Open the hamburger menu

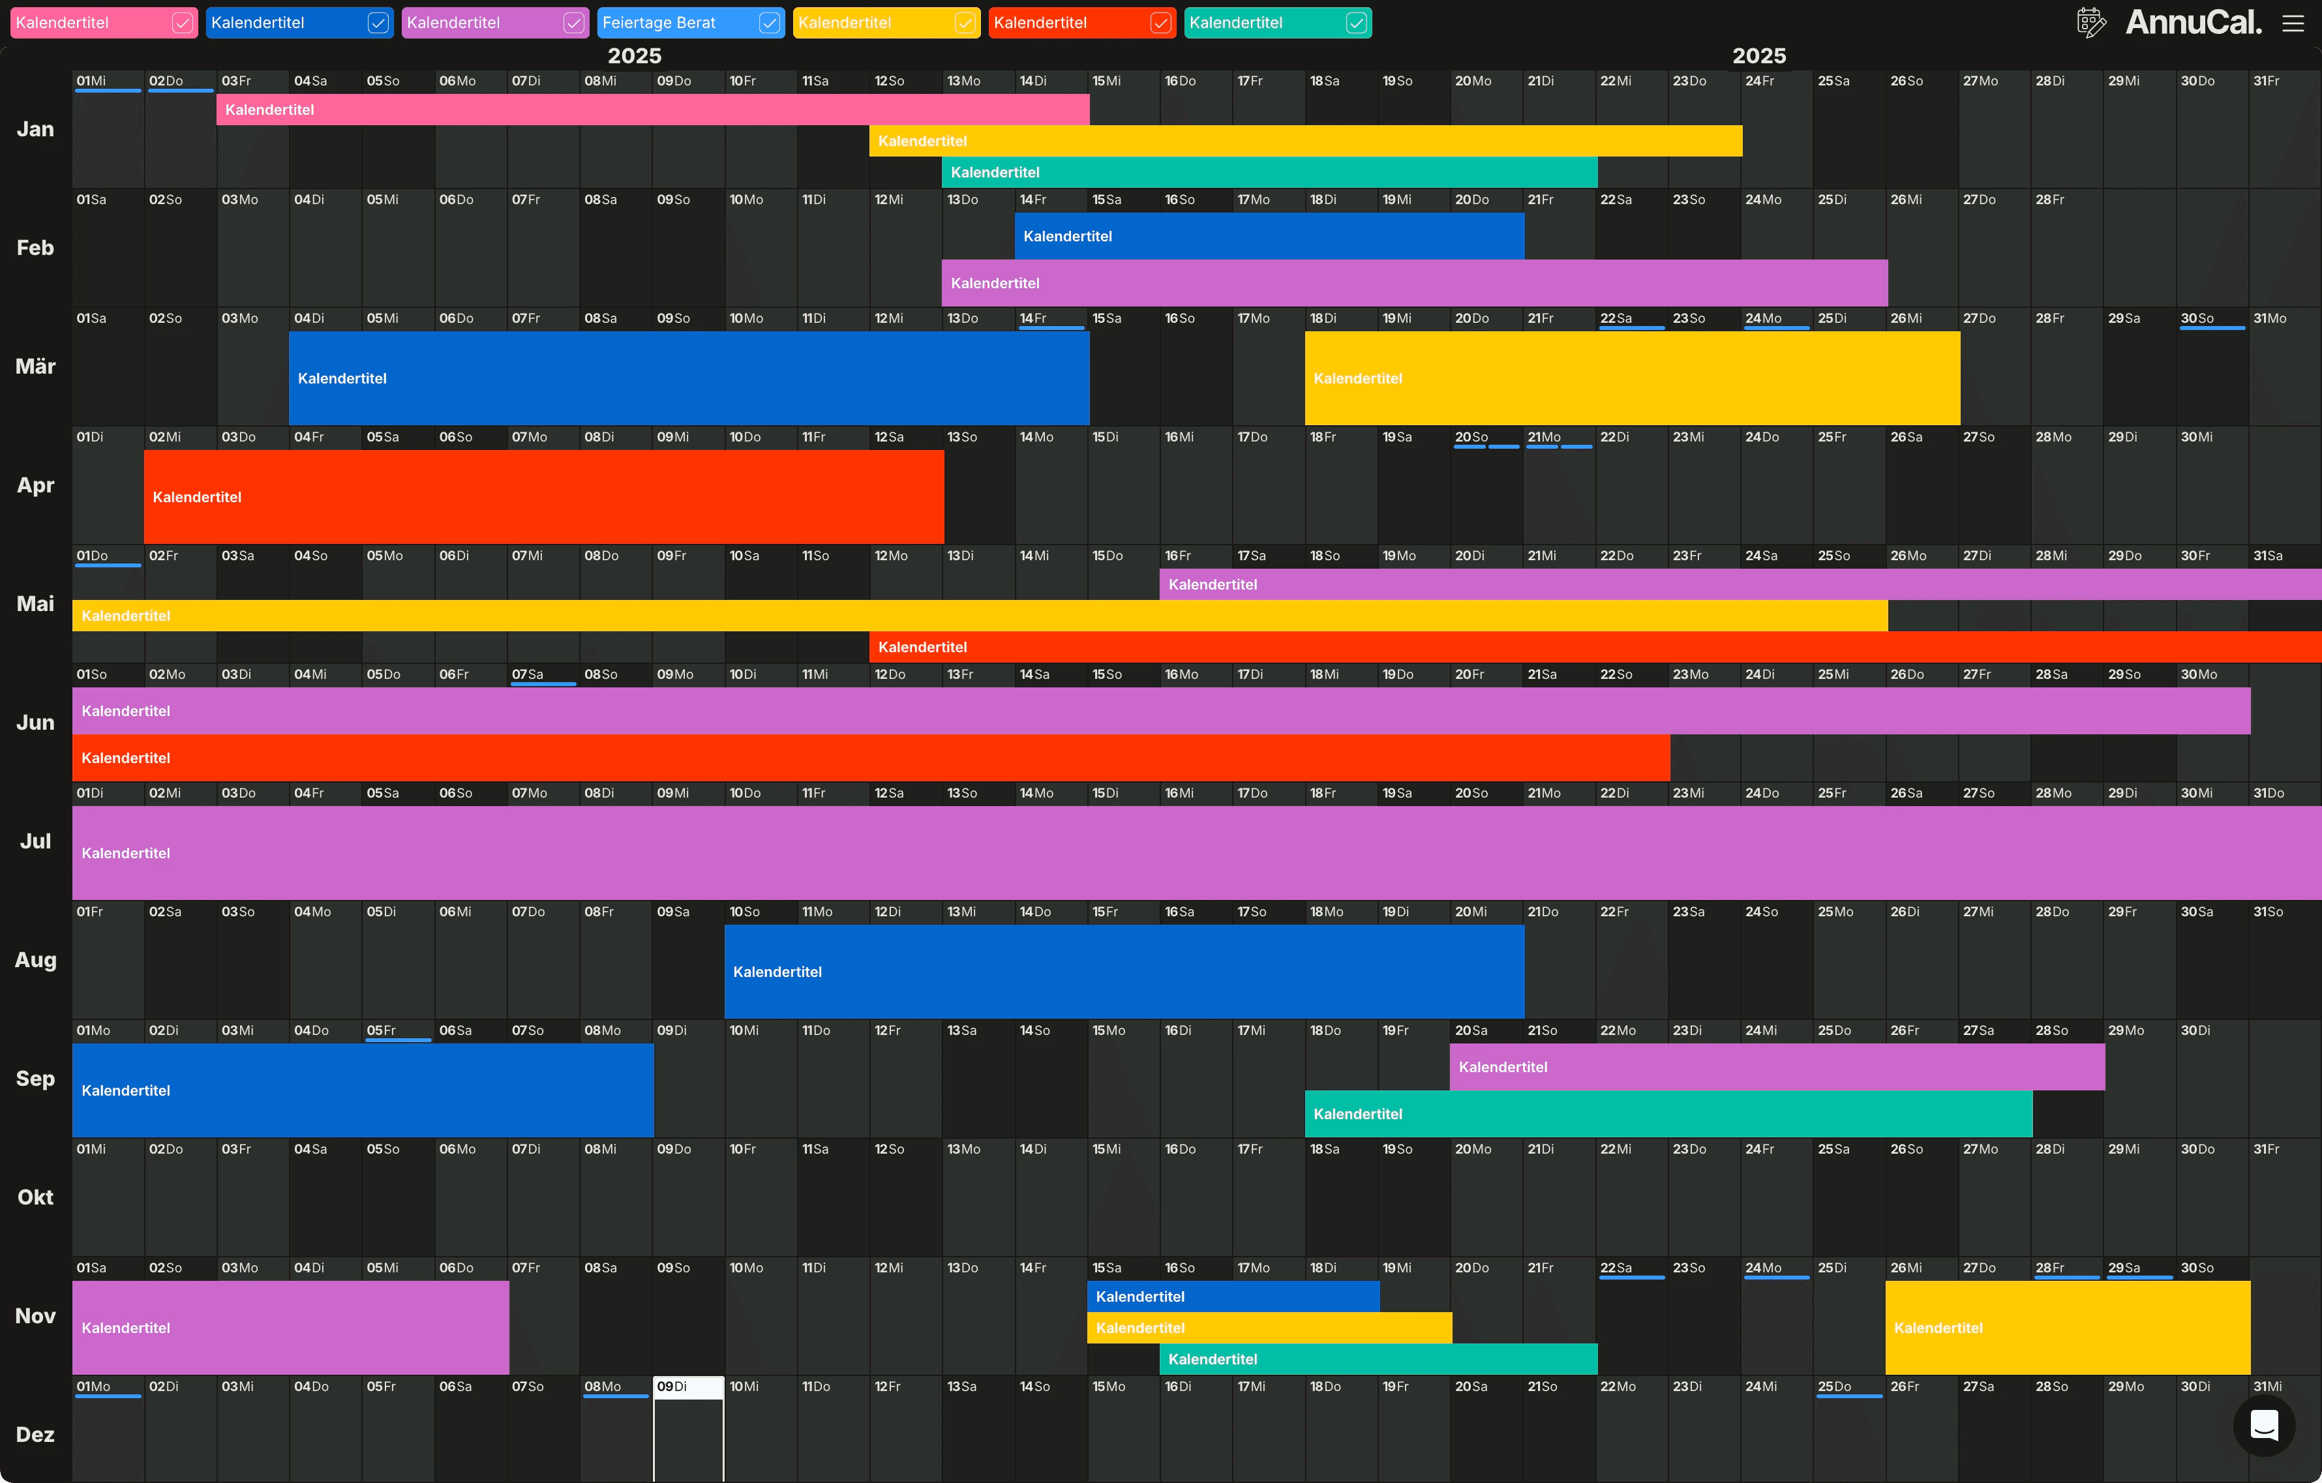click(2293, 23)
